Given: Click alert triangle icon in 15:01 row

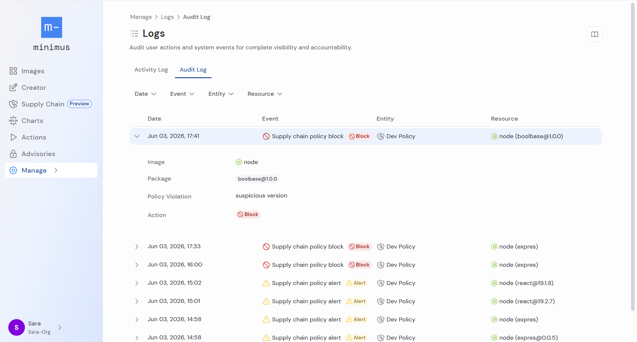Looking at the screenshot, I should (x=266, y=301).
